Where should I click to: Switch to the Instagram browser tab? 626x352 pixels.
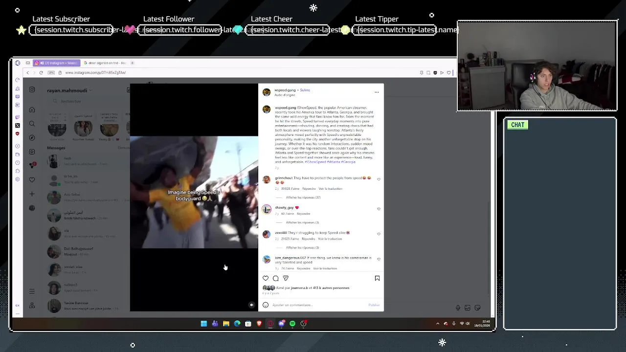pyautogui.click(x=56, y=63)
